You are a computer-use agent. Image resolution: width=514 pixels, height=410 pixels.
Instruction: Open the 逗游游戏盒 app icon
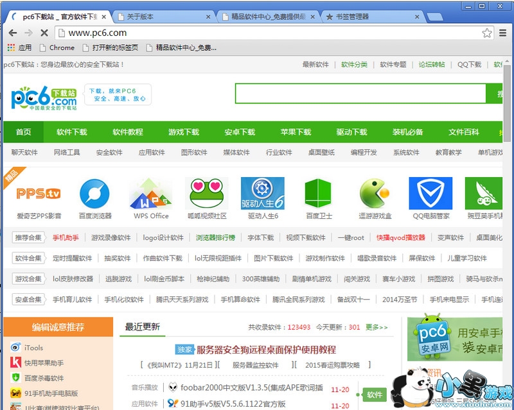(x=375, y=193)
